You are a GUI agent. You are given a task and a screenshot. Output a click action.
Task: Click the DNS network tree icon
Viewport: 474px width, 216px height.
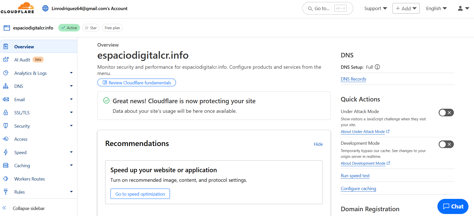click(x=6, y=86)
